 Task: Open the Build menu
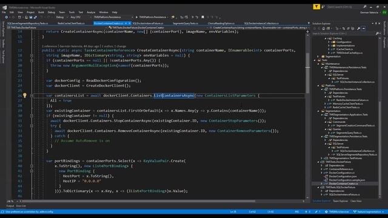tap(41, 12)
